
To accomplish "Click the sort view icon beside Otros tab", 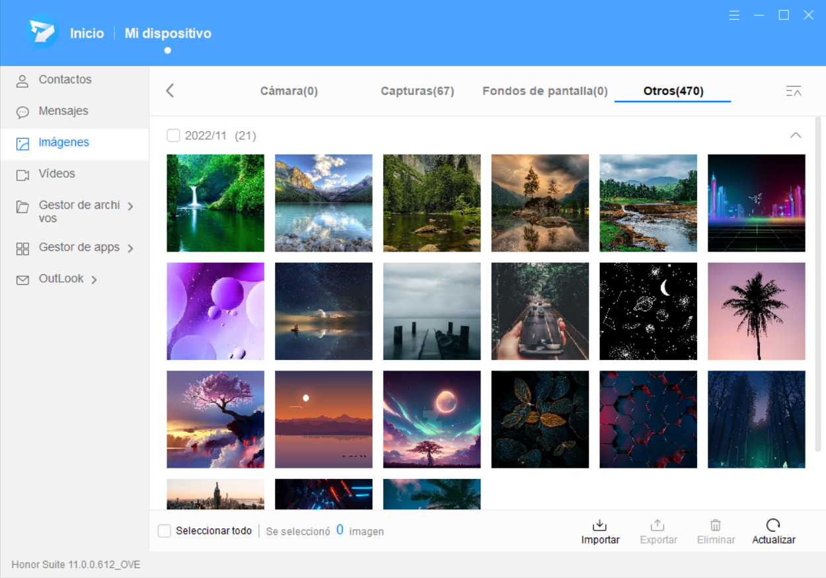I will tap(793, 91).
